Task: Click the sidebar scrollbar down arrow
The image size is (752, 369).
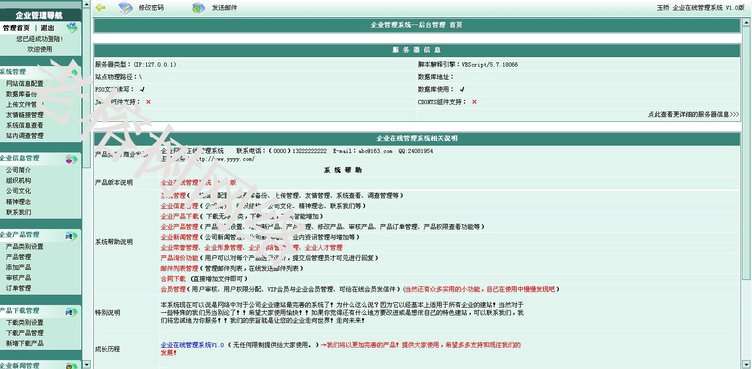Action: [x=86, y=364]
